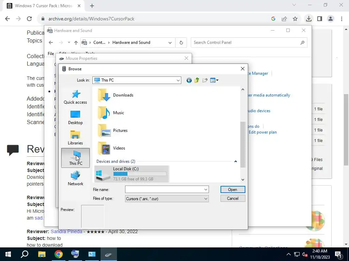The height and width of the screenshot is (261, 349).
Task: Select Libraries in the places bar
Action: pyautogui.click(x=75, y=138)
